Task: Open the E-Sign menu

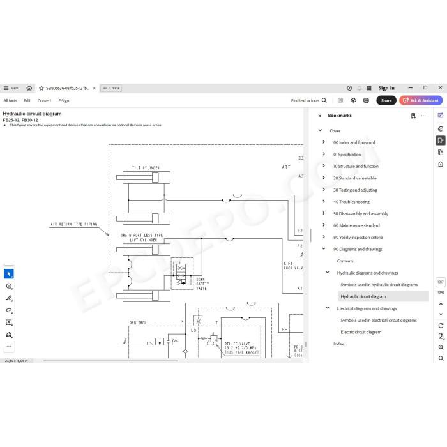Action: 64,100
